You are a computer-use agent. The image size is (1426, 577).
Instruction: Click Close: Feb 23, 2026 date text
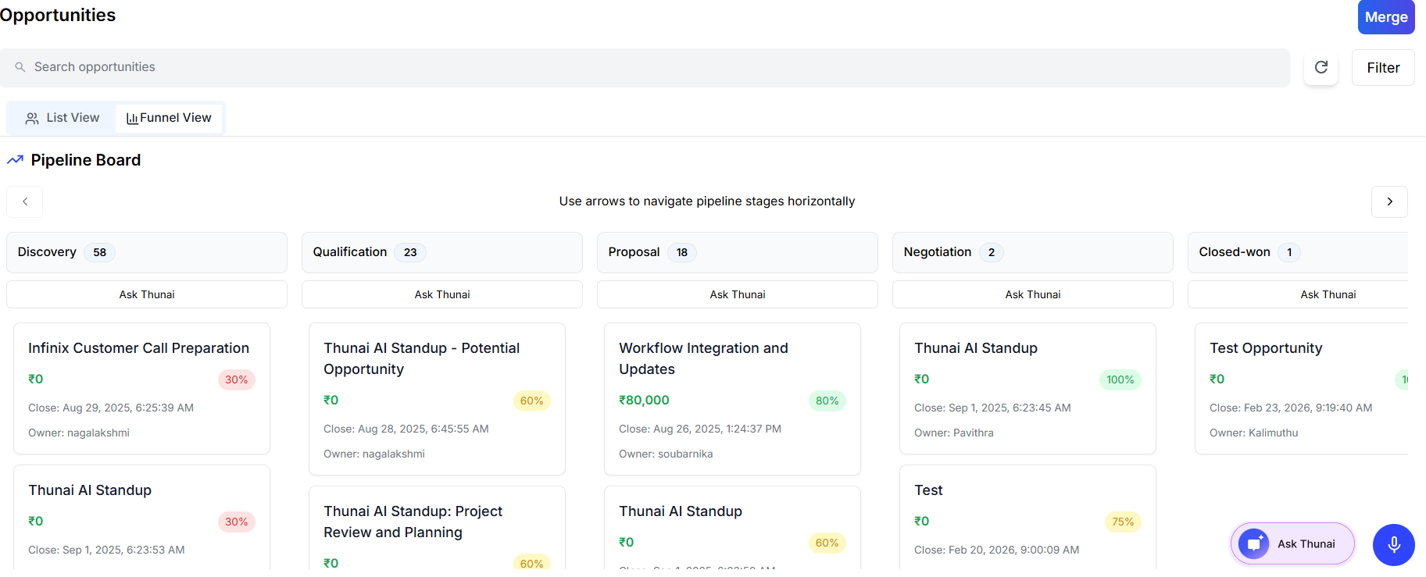coord(1291,408)
